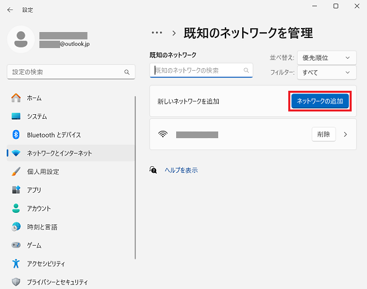Viewport: 367px width, 289px height.
Task: Expand the saved network details chevron
Action: tap(346, 134)
